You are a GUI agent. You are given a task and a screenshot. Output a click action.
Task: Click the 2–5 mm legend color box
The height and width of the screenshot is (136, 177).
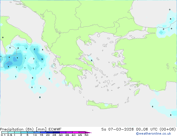coord(24,132)
